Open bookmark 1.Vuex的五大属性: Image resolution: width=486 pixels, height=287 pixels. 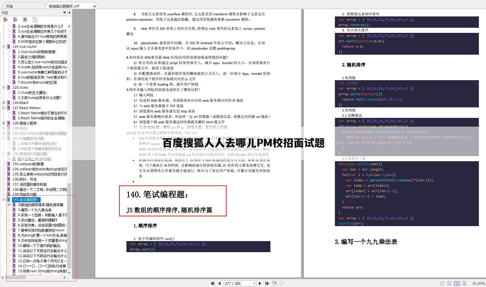tap(32, 93)
